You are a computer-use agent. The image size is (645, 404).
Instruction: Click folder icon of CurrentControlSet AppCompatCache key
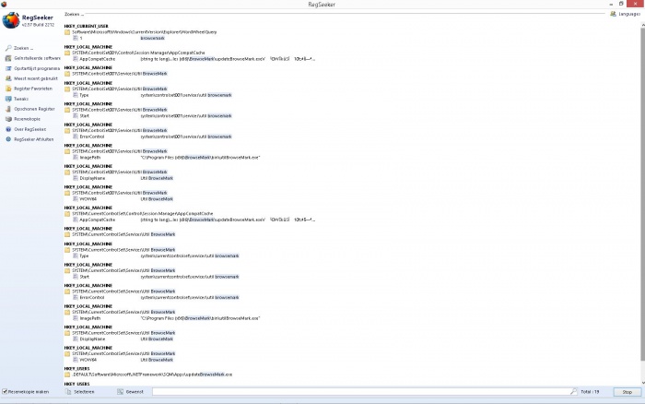coord(67,214)
